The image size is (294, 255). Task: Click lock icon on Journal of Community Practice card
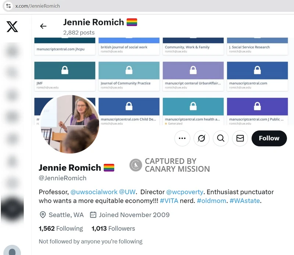click(x=129, y=70)
